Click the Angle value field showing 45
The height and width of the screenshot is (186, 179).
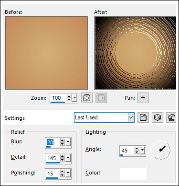point(127,151)
